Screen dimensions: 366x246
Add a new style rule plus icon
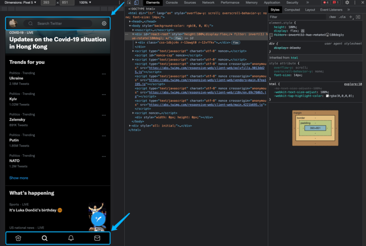tap(351, 17)
